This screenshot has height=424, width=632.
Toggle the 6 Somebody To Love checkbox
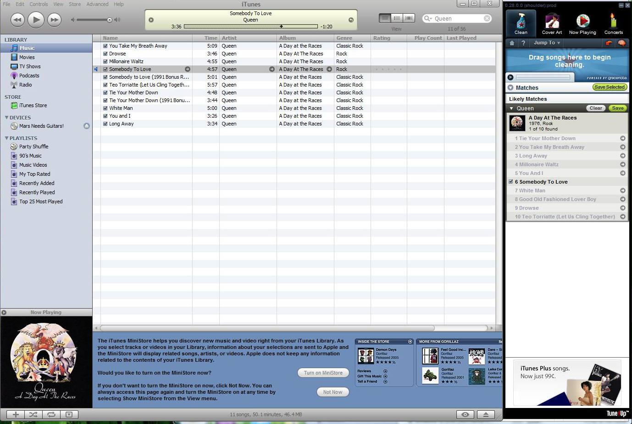pyautogui.click(x=511, y=182)
